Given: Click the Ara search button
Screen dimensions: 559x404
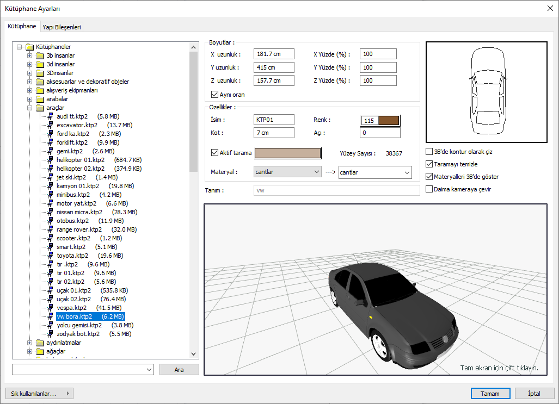Looking at the screenshot, I should pyautogui.click(x=179, y=370).
